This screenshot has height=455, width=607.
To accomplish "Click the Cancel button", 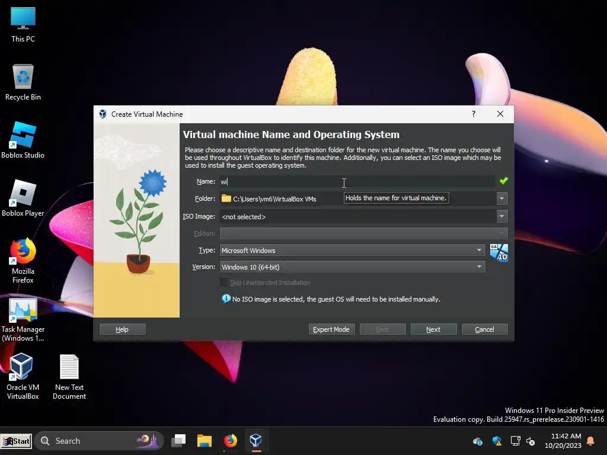I will 485,329.
